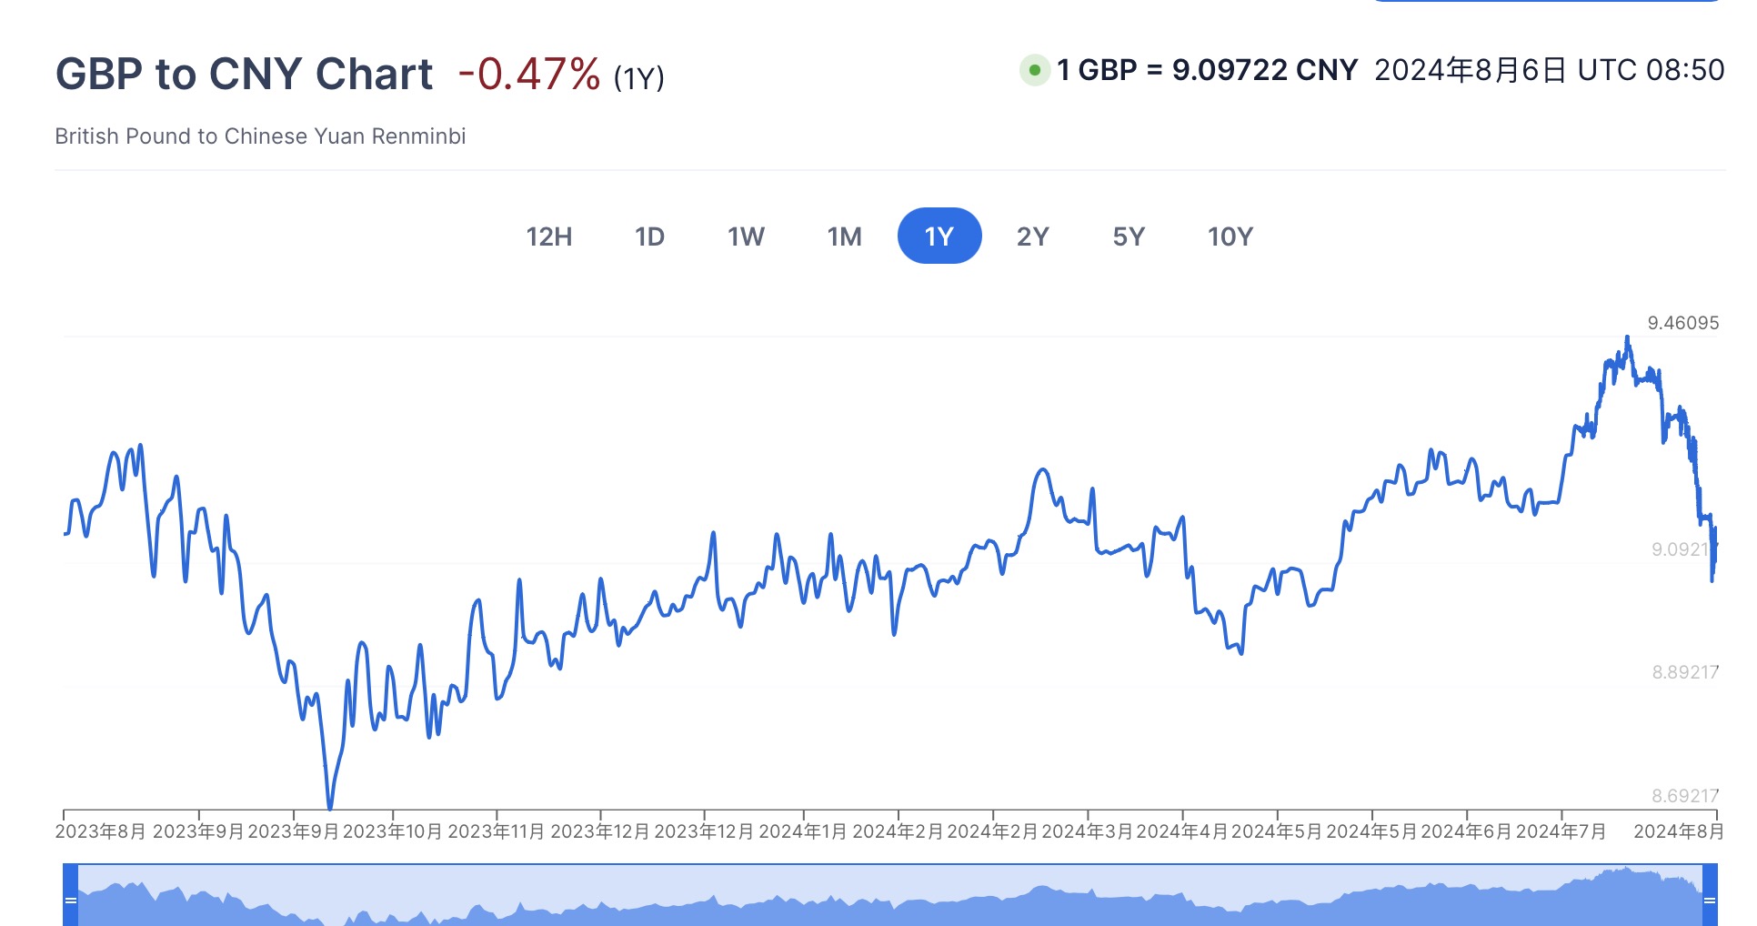
Task: Click the -0.47% yearly change value
Action: tap(528, 74)
